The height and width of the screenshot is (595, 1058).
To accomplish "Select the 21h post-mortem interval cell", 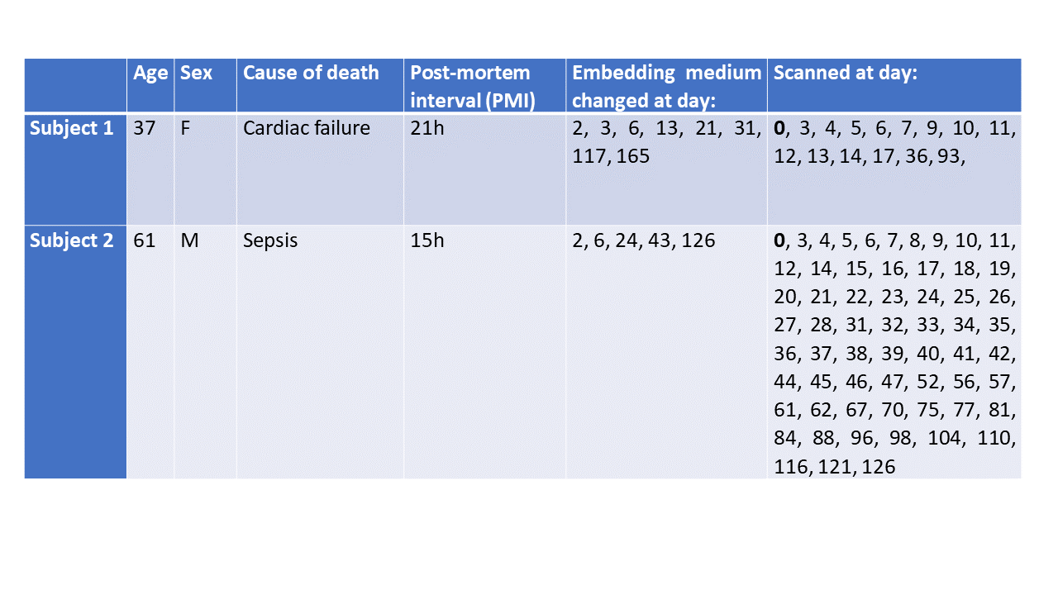I will (427, 129).
